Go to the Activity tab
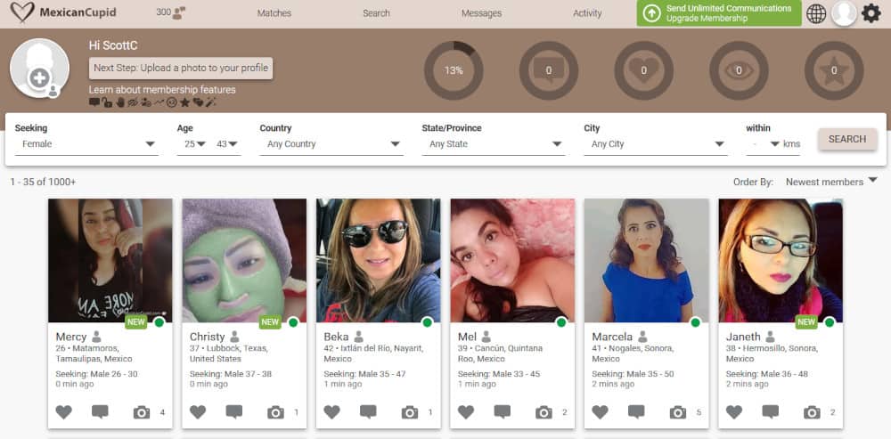891x439 pixels. click(x=587, y=13)
